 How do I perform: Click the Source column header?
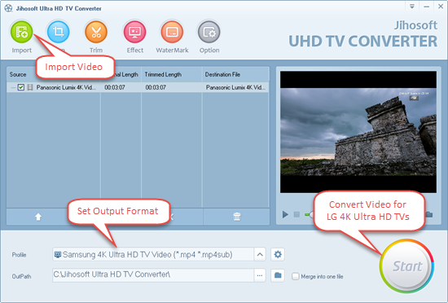(x=18, y=75)
